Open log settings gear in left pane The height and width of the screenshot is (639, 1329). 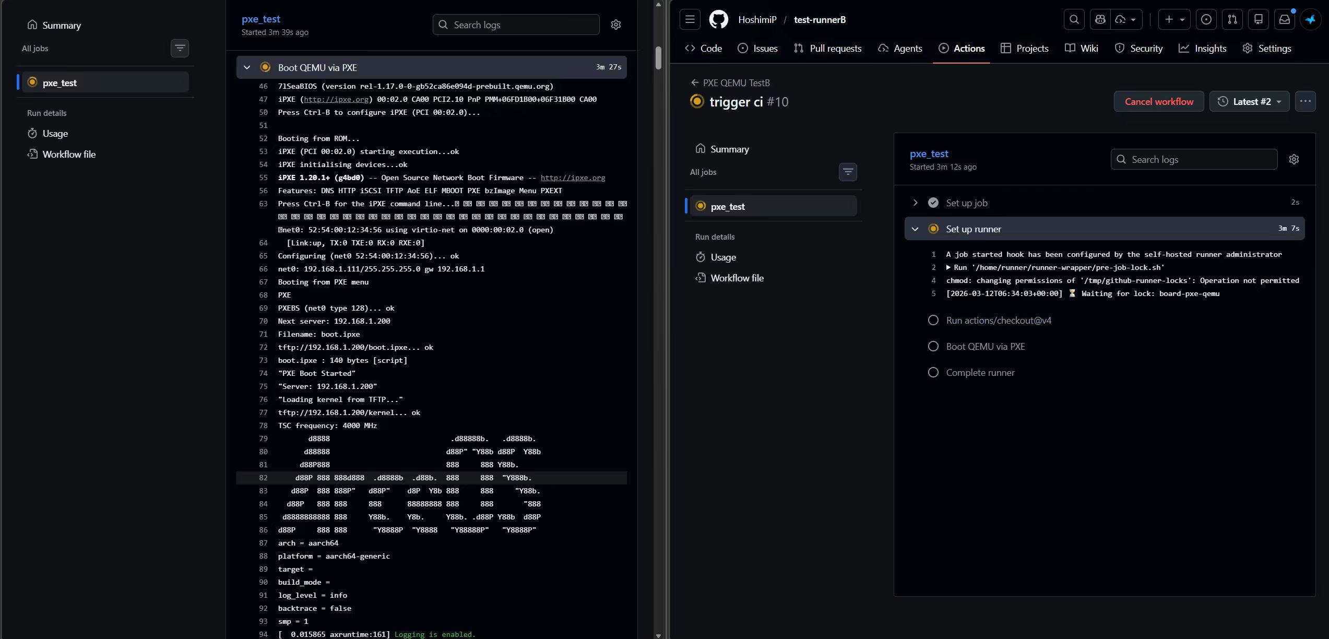(615, 25)
